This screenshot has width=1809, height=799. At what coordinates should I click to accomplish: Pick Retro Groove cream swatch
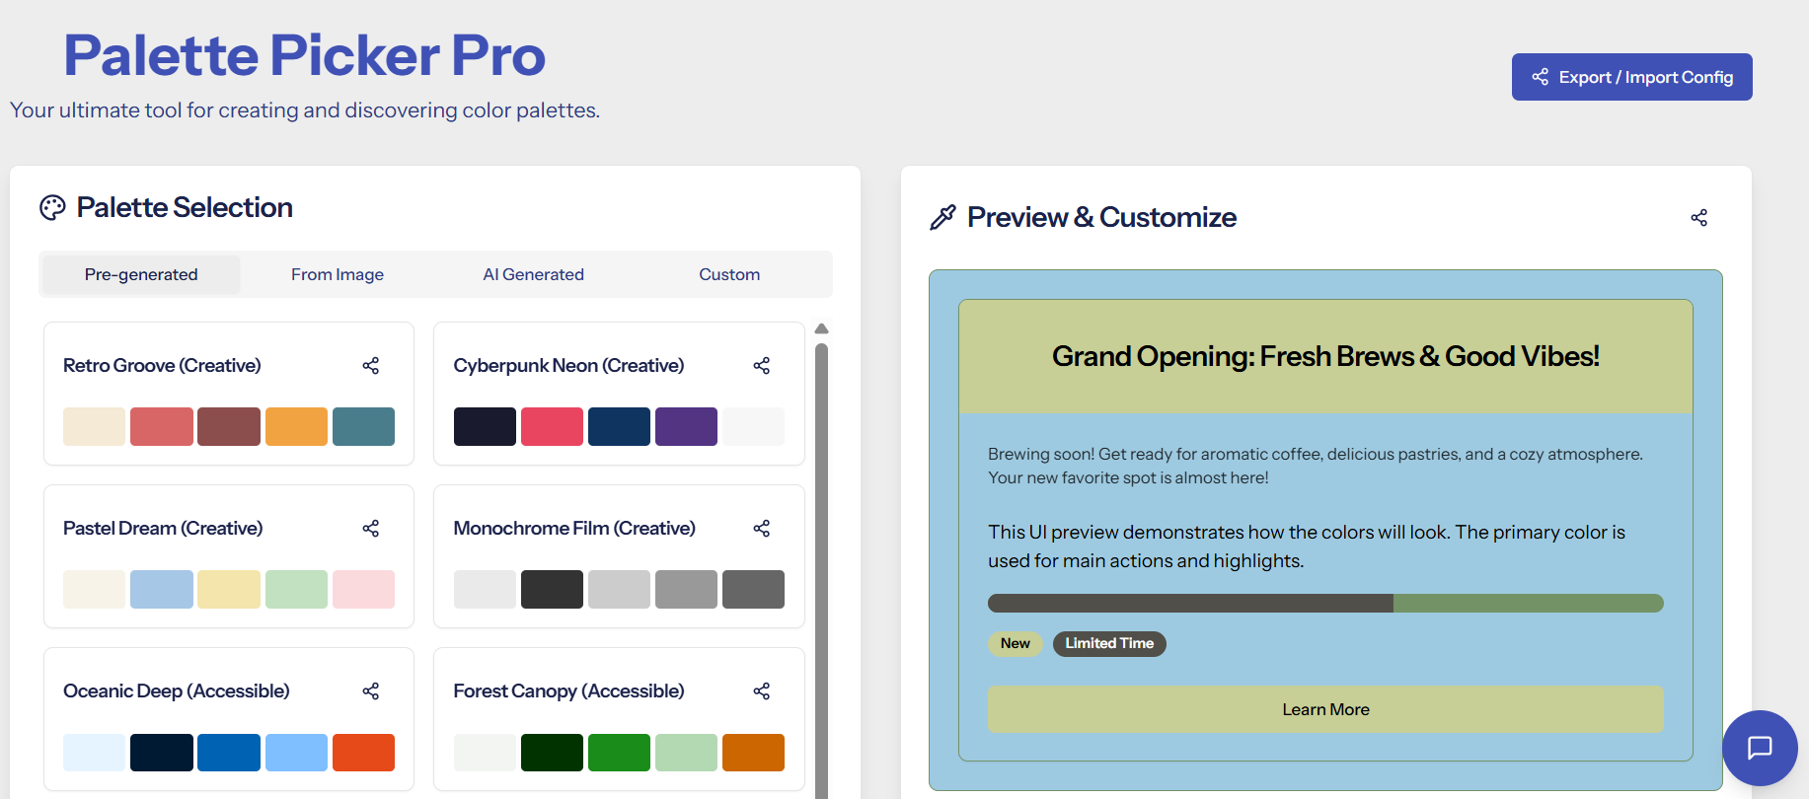tap(95, 426)
